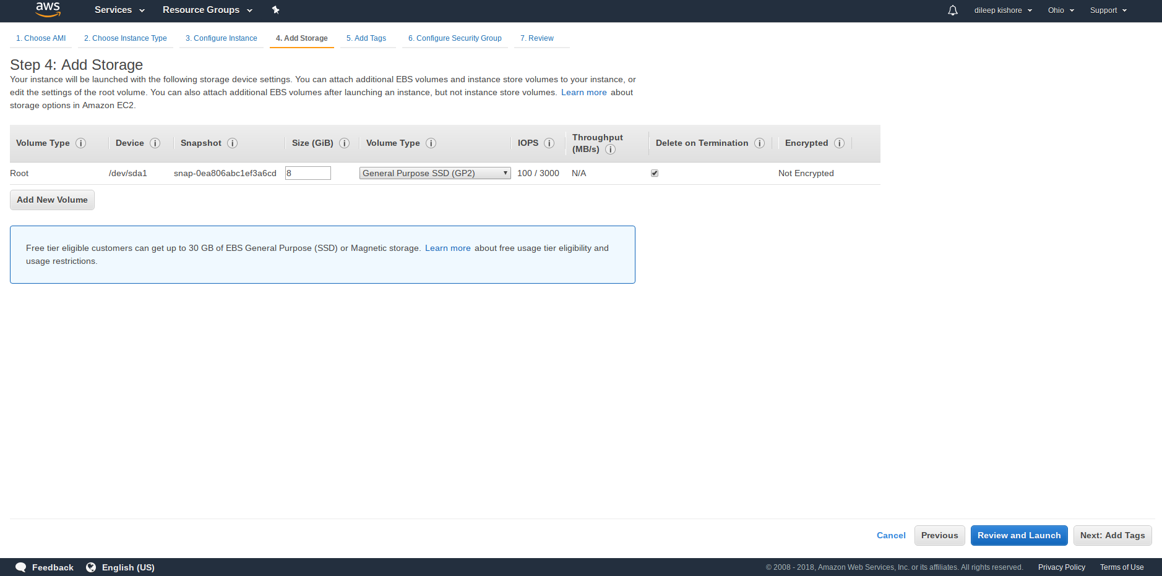
Task: Click Next: Add Tags button
Action: click(1113, 536)
